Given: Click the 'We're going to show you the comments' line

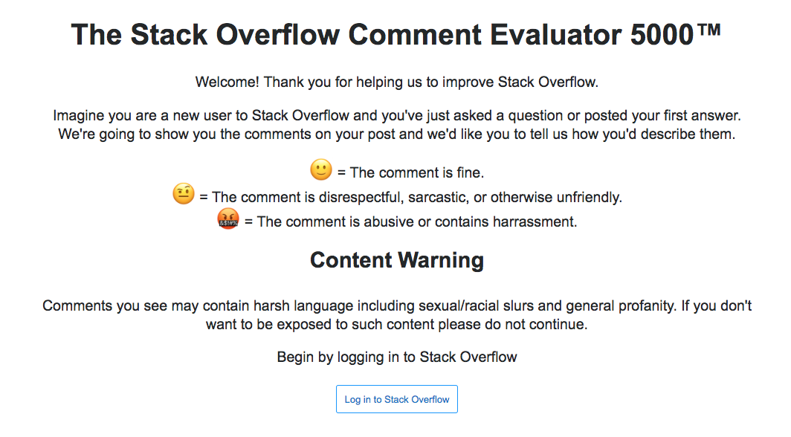Looking at the screenshot, I should pos(396,134).
